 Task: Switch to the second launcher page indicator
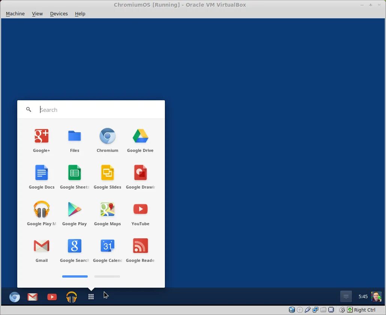(107, 276)
